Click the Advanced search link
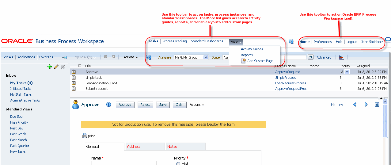Screen dimensions: 391x165 (324, 57)
